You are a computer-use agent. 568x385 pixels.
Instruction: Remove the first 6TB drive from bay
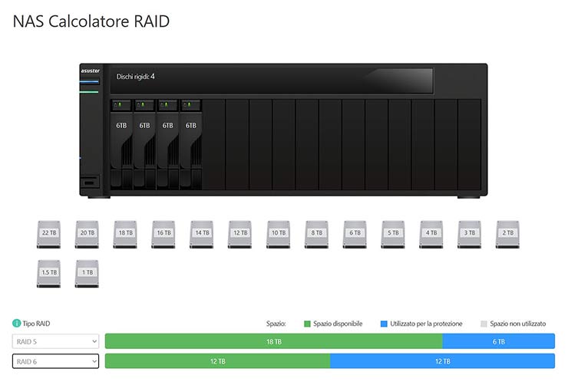tap(121, 142)
